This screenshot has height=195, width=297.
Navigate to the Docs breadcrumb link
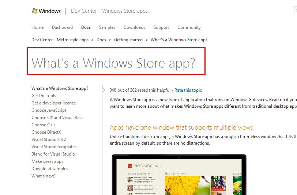101,40
